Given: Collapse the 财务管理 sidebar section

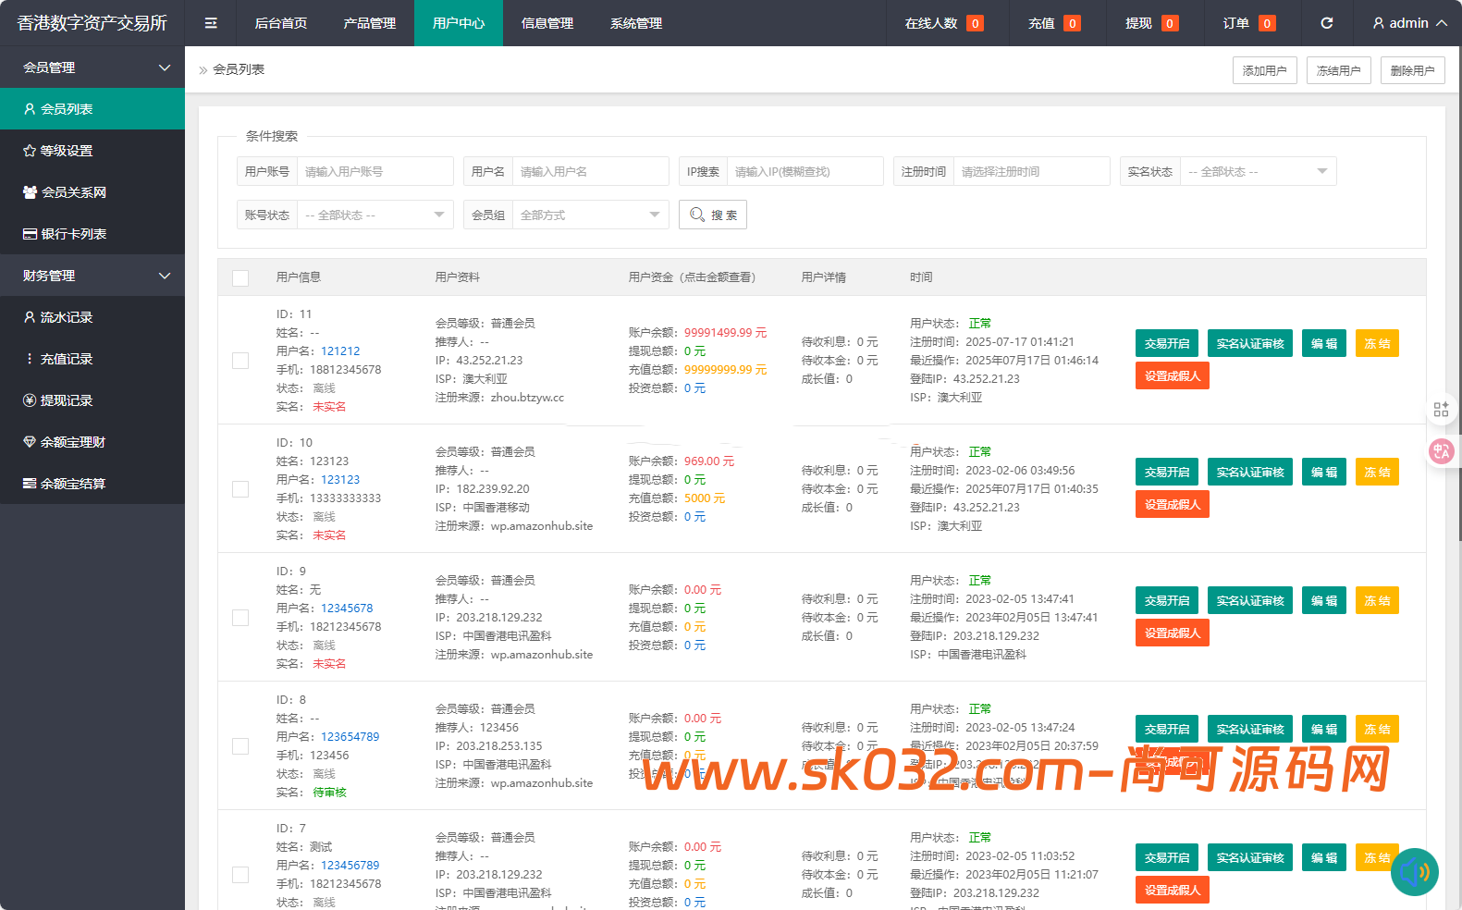Looking at the screenshot, I should 92,276.
